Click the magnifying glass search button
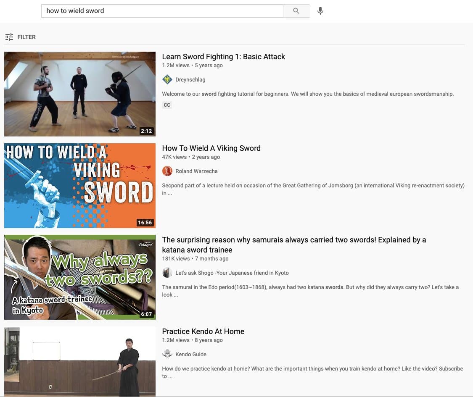The image size is (473, 397). (x=296, y=11)
